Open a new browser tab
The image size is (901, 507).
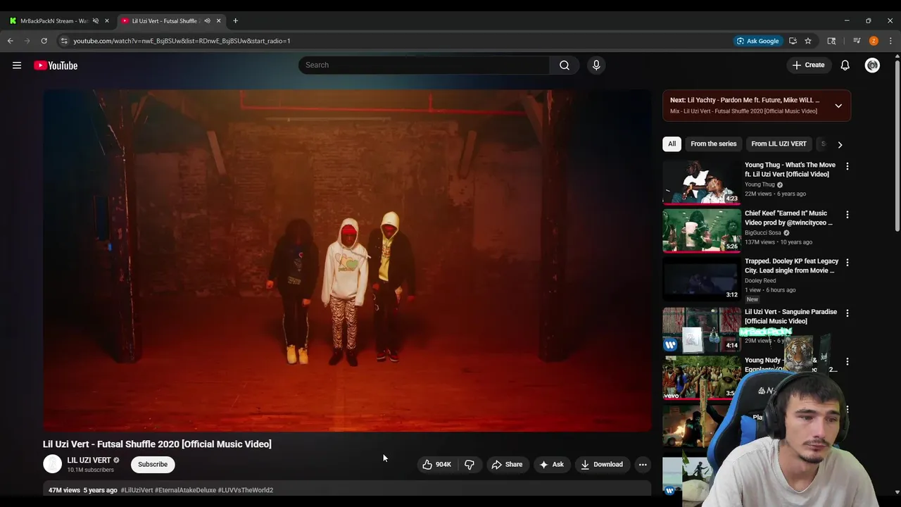[236, 20]
